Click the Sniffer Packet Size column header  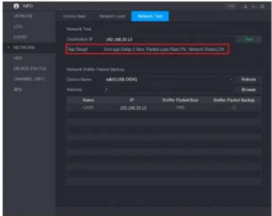coord(180,100)
